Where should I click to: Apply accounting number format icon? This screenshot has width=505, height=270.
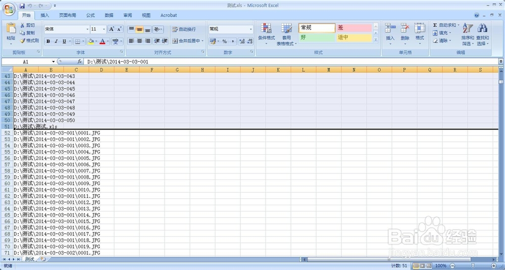[213, 41]
